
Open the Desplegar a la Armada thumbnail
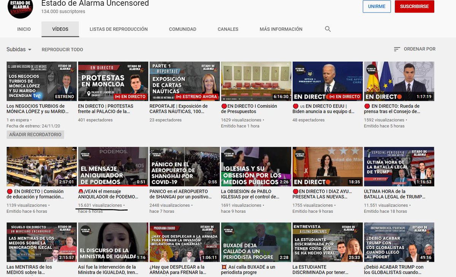(185, 242)
